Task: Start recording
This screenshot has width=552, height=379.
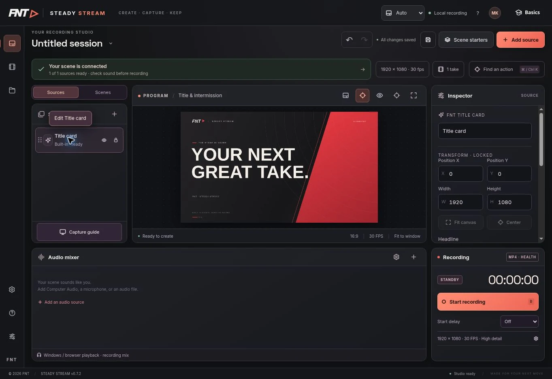Action: tap(488, 302)
